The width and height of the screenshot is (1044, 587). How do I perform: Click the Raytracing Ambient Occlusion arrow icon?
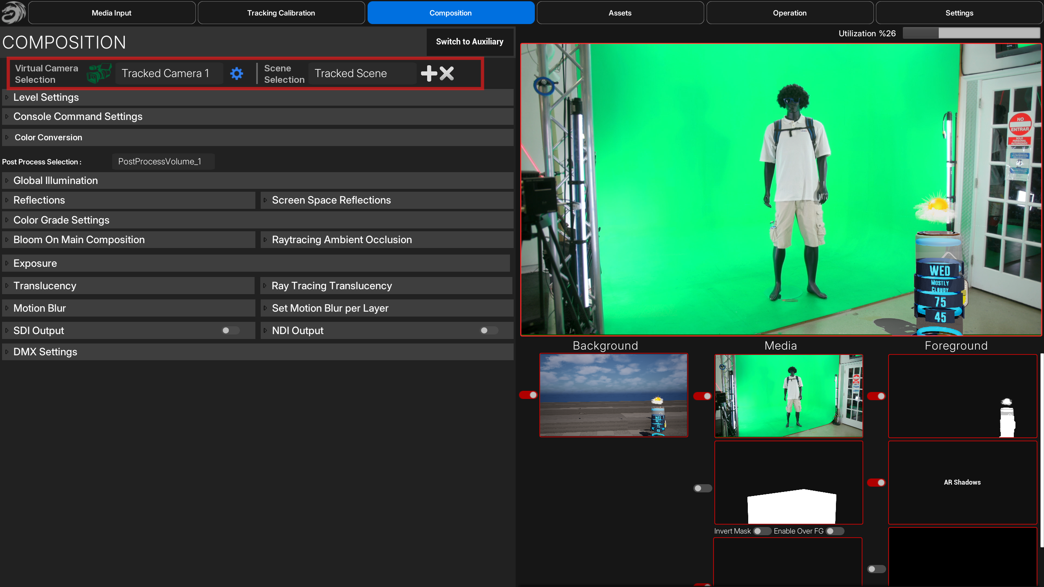(265, 240)
